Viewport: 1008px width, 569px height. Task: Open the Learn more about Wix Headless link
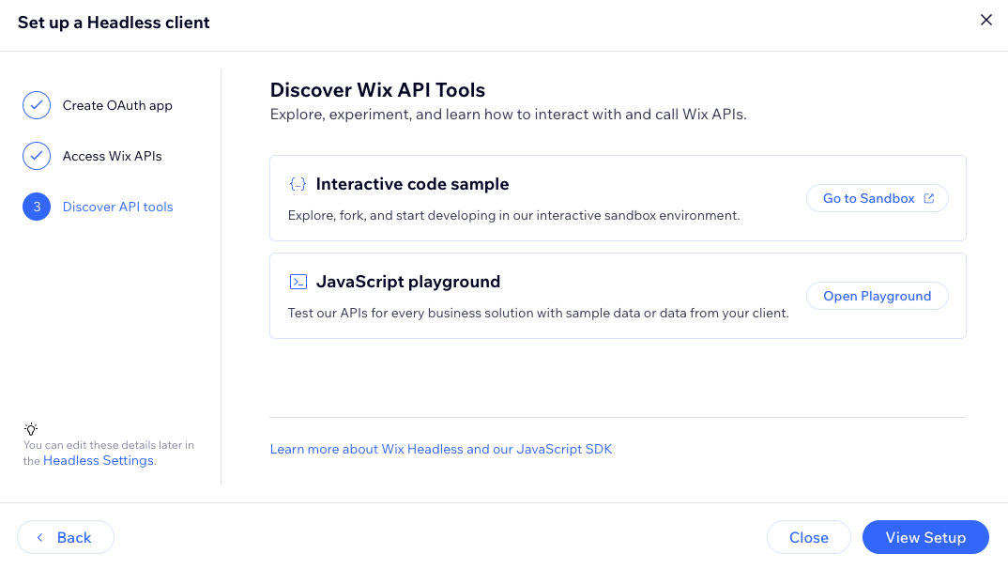click(441, 450)
